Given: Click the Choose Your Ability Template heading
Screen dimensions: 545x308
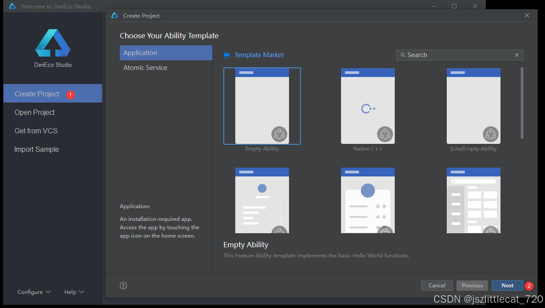Looking at the screenshot, I should click(x=169, y=36).
